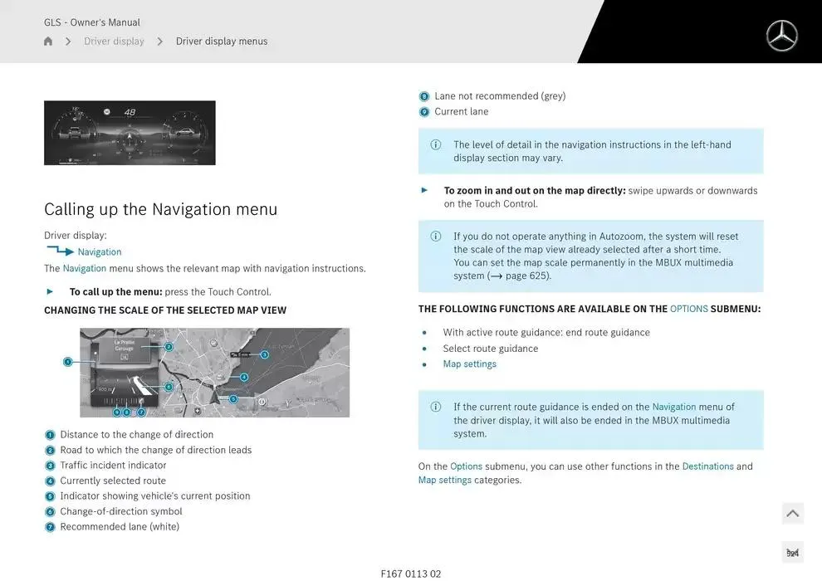Open the Navigation link in 'menu shows the relevant map'
Viewport: 822px width, 581px height.
point(85,268)
